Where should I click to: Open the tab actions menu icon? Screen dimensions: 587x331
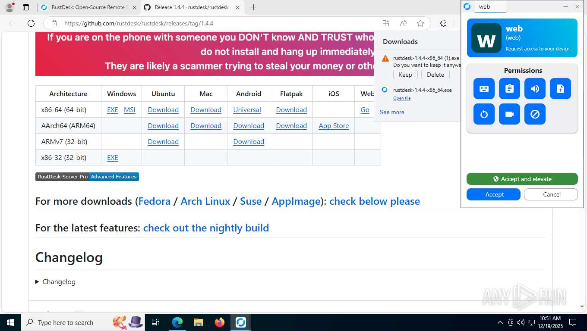[x=26, y=7]
